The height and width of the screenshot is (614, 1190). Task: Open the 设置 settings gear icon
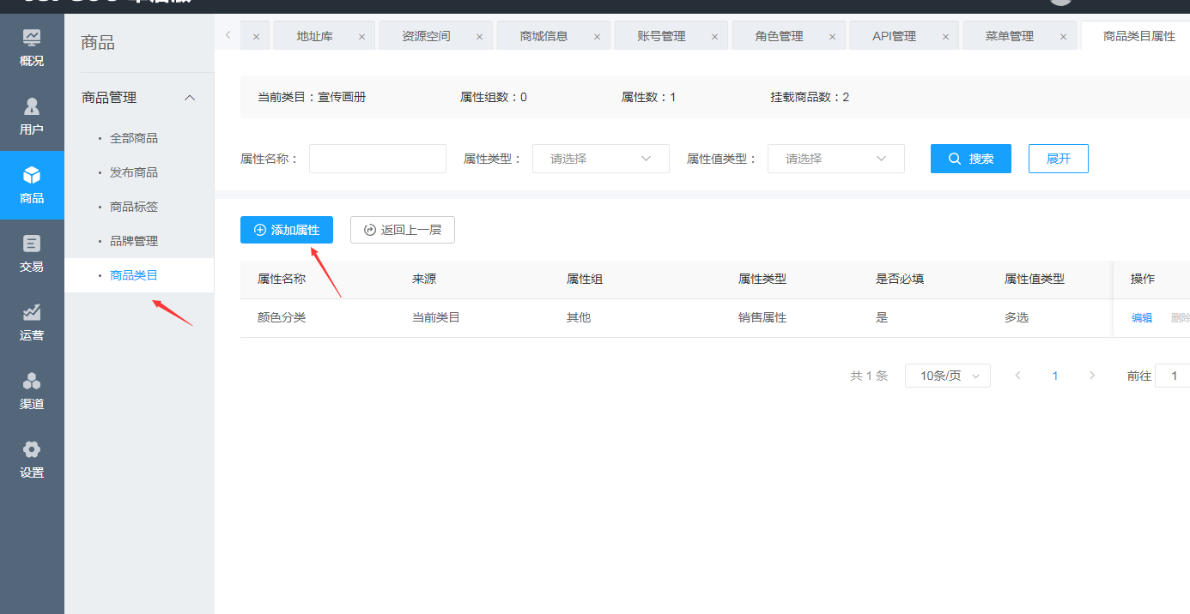[32, 460]
